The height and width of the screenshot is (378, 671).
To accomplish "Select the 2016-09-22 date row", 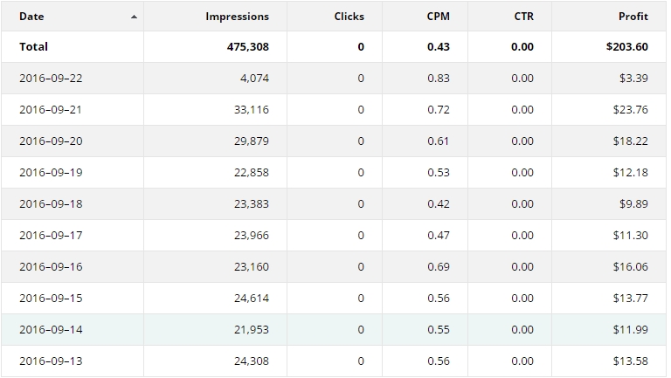I will 51,79.
